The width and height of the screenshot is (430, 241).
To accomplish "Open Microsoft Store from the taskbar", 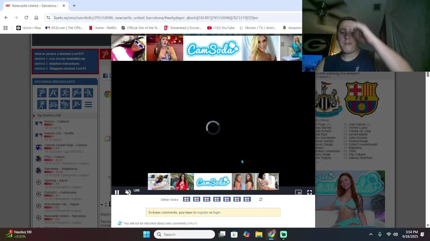I will click(x=234, y=234).
